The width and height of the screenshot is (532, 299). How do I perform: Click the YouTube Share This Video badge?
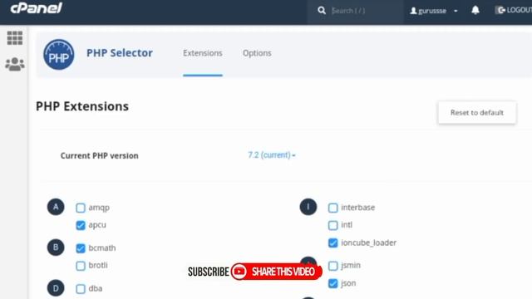[x=276, y=272]
